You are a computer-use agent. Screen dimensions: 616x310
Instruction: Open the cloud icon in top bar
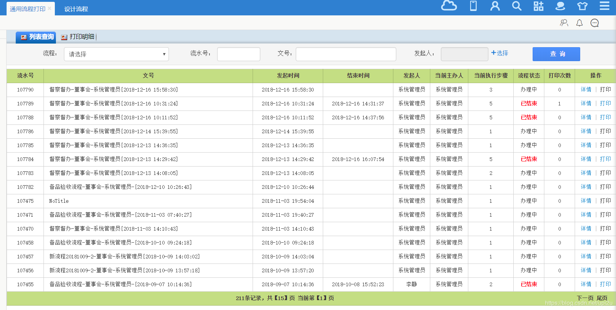(449, 6)
